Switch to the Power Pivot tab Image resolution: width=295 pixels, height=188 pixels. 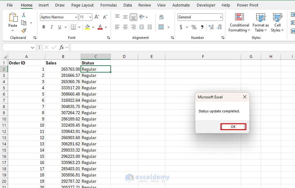pos(248,5)
